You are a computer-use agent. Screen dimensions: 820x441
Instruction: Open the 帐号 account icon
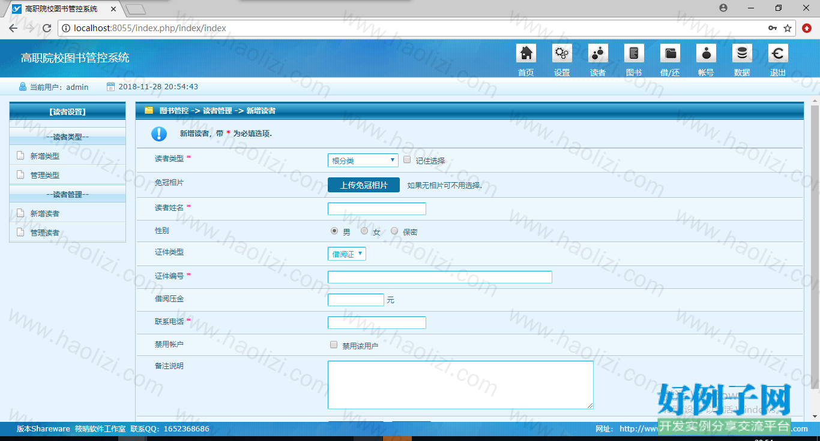tap(706, 53)
